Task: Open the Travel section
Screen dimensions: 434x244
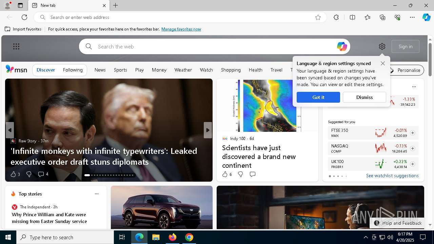Action: (276, 70)
